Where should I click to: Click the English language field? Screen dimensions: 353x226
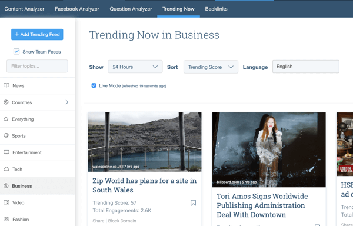(306, 67)
